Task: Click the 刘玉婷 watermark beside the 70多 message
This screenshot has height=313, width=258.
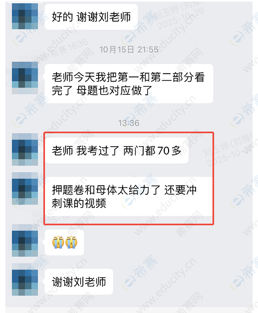Action: (227, 149)
